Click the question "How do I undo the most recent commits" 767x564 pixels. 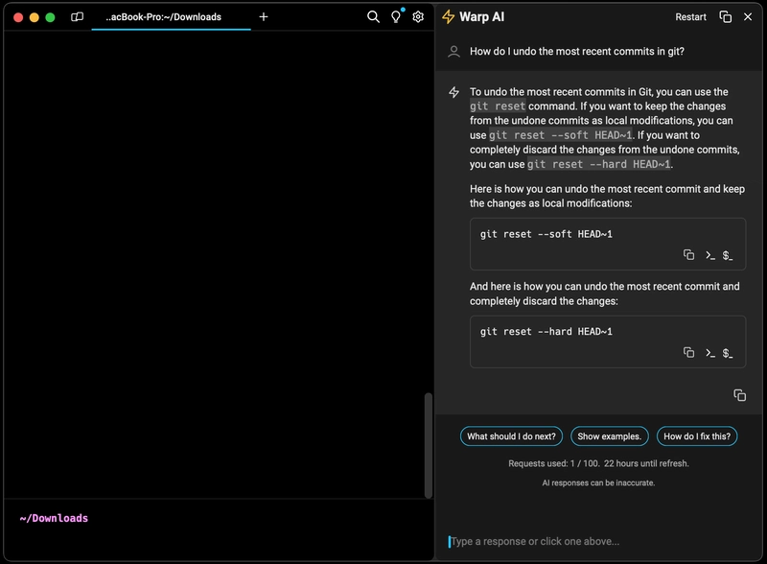click(577, 52)
